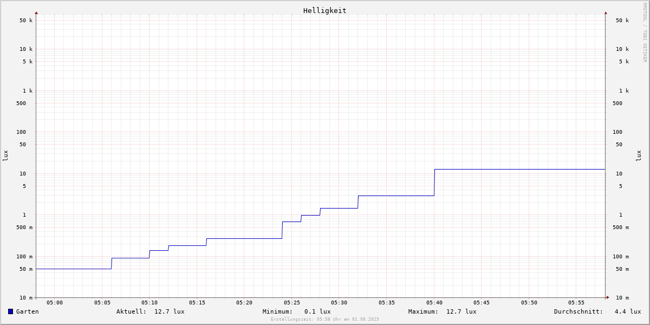The width and height of the screenshot is (650, 325).
Task: Click the "100" label on the right axis
Action: click(617, 132)
